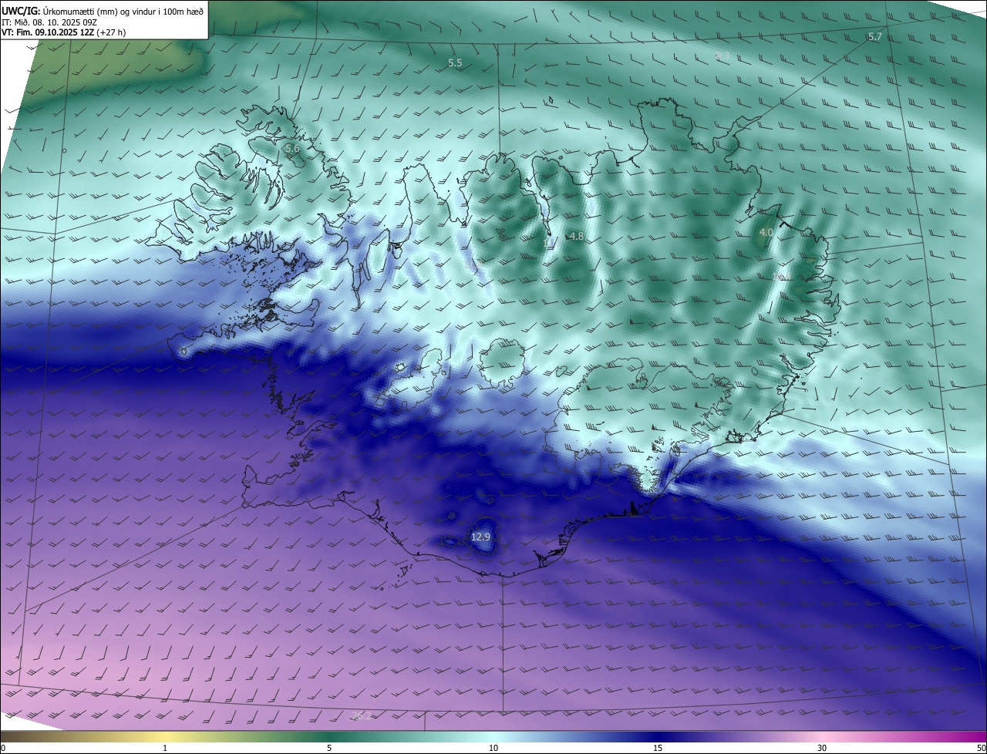
Task: Click the VT: Fim. 09.10.2025 12Z line
Action: 64,32
